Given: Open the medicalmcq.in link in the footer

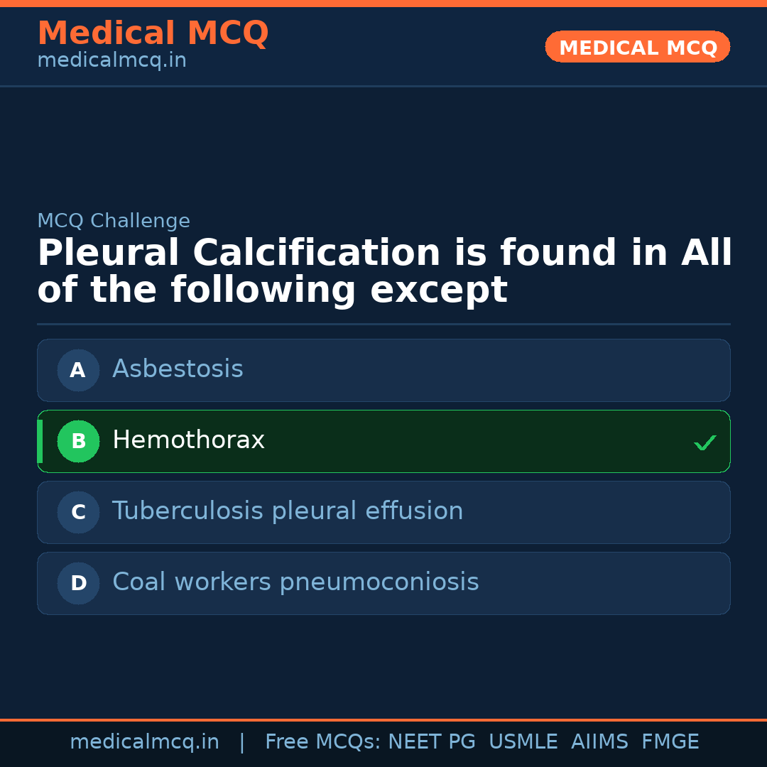Looking at the screenshot, I should [144, 742].
